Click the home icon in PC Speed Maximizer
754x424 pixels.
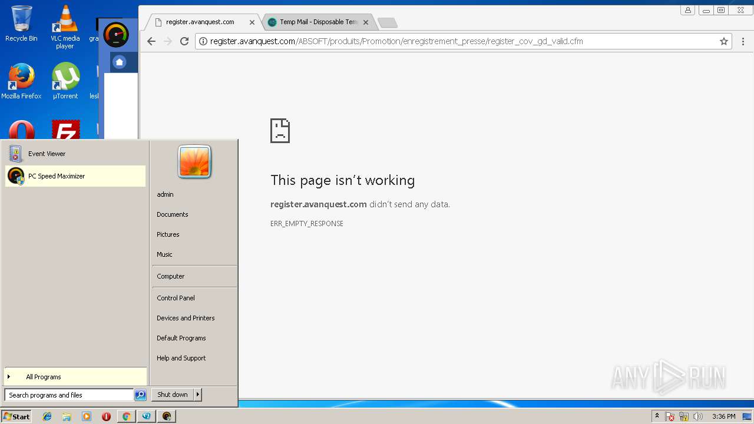coord(120,62)
